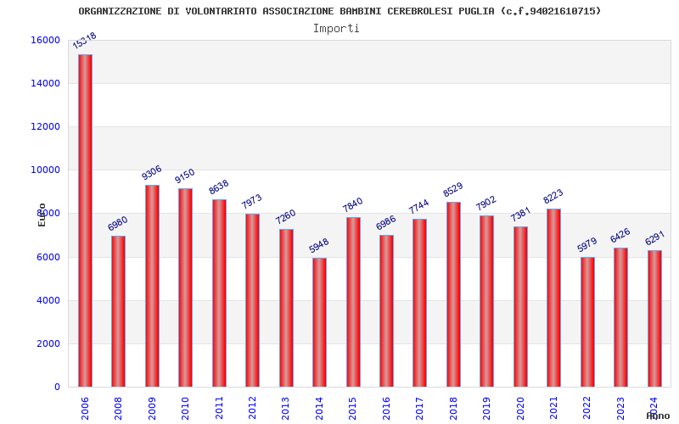The height and width of the screenshot is (424, 679).
Task: Click the 2023 x-axis year label
Action: coord(621,408)
